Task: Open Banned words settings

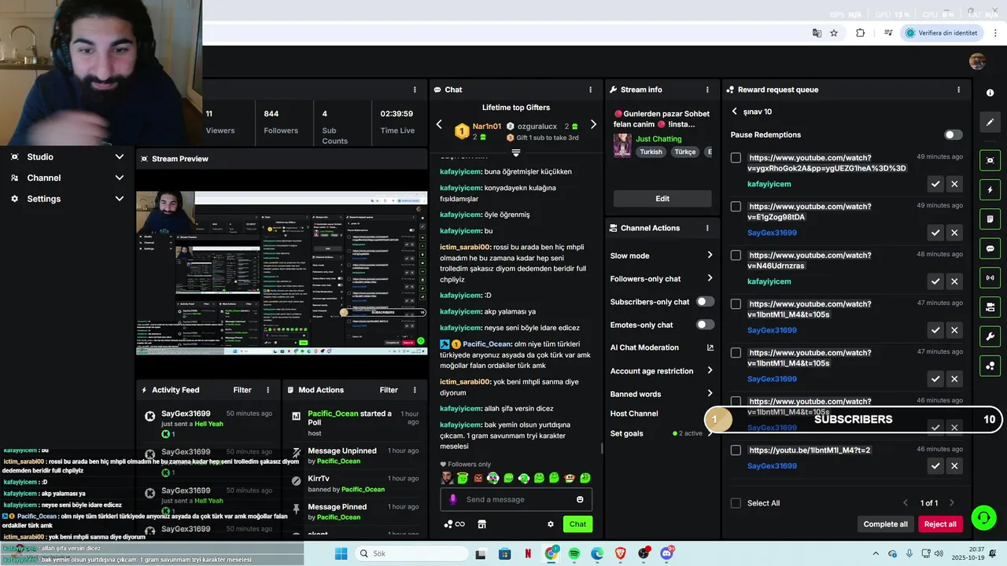Action: (662, 394)
